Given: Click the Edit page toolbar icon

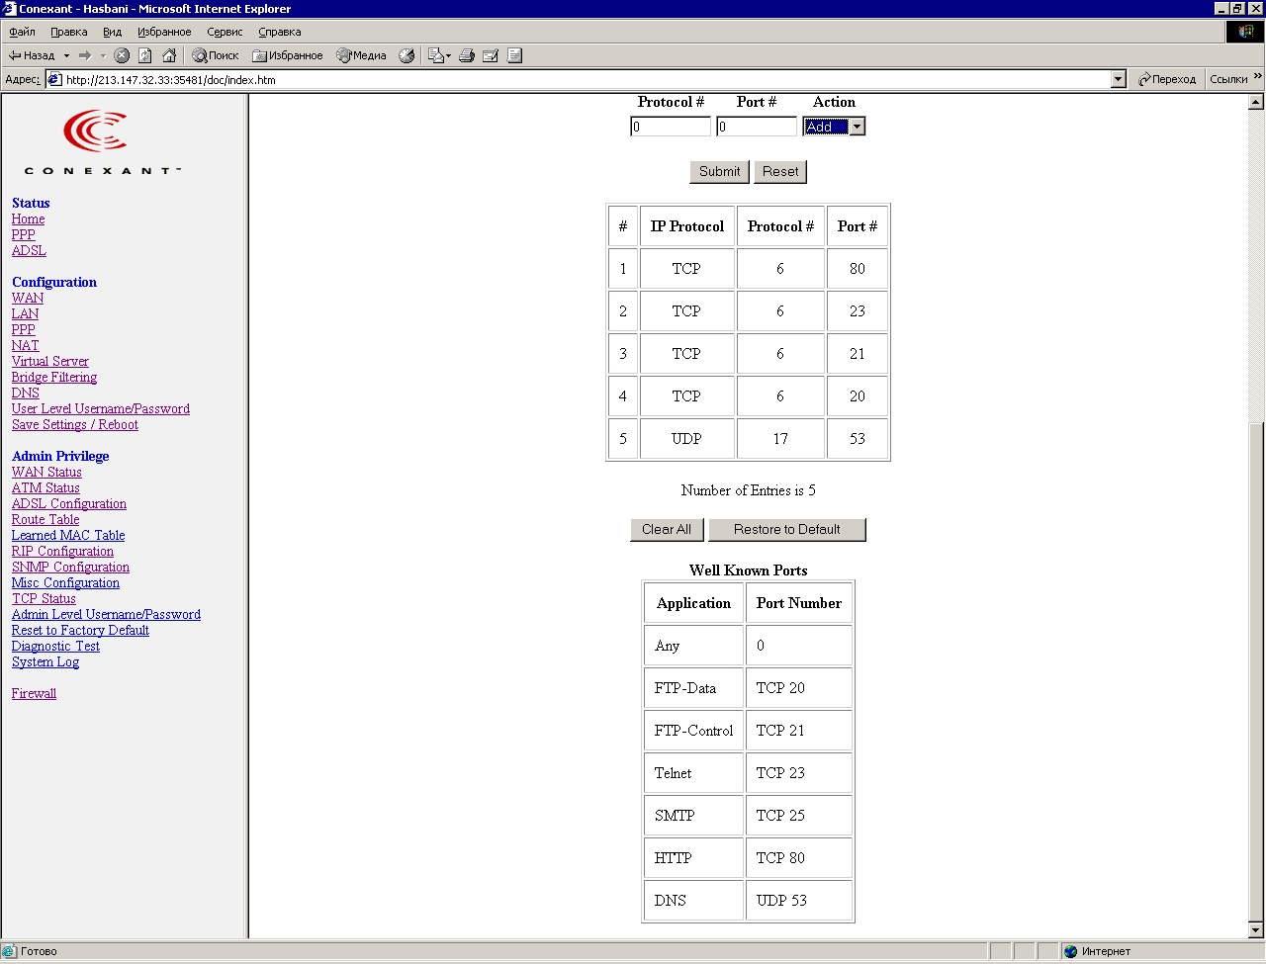Looking at the screenshot, I should click(x=491, y=55).
